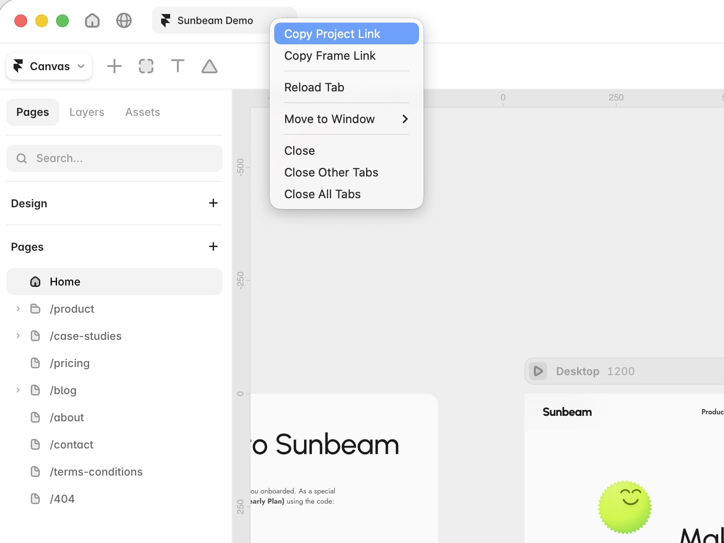Expand the /case-studies page

[18, 336]
